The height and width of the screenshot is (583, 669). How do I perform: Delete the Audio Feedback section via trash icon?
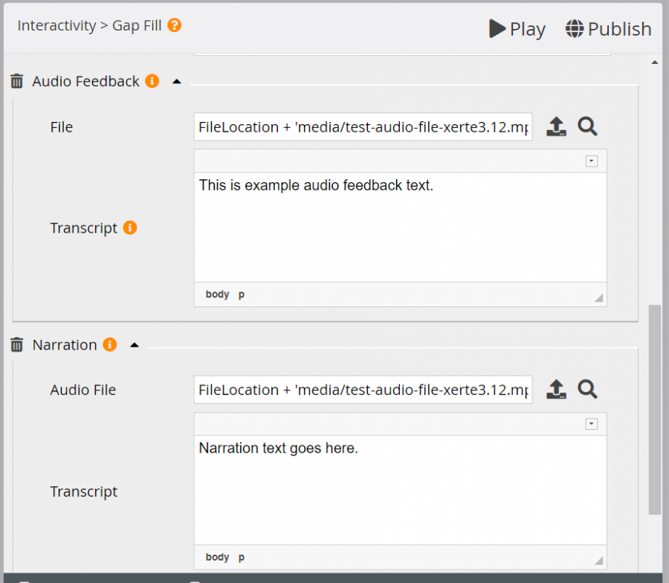[x=16, y=81]
